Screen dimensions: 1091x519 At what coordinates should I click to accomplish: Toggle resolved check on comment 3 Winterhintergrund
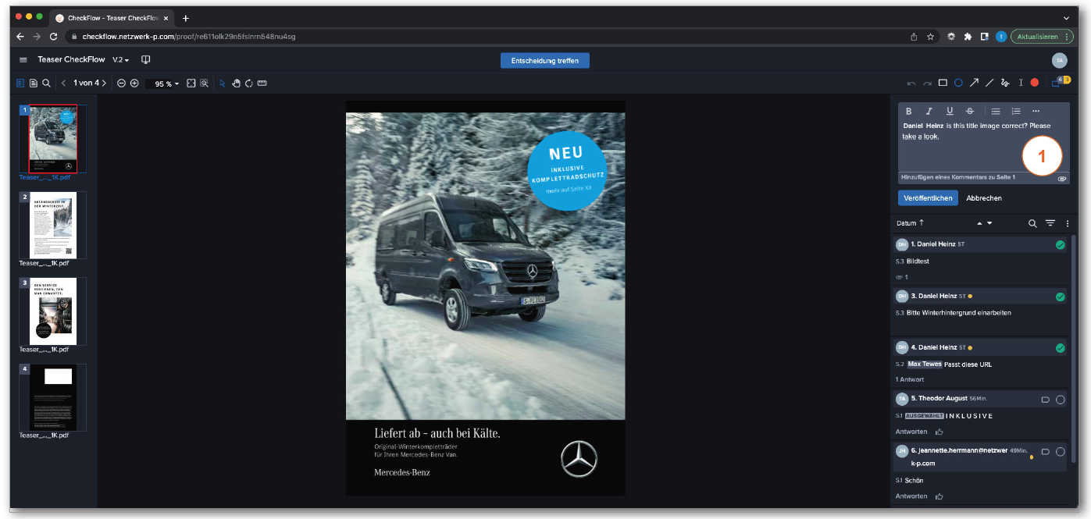(x=1060, y=297)
